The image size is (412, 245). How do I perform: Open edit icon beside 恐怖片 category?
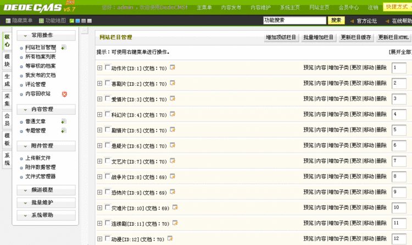coord(172,192)
